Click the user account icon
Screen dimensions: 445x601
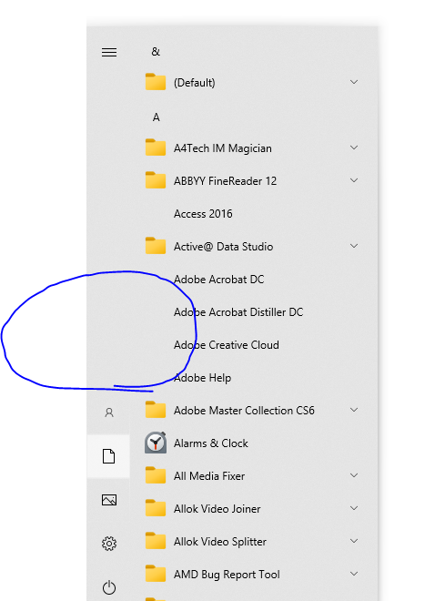pyautogui.click(x=109, y=413)
